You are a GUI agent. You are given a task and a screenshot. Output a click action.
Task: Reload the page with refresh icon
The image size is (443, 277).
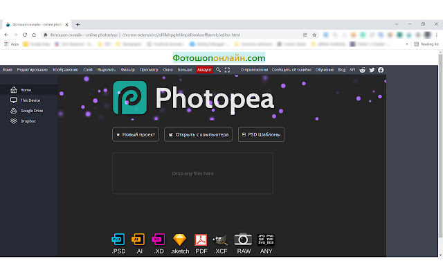[x=25, y=35]
